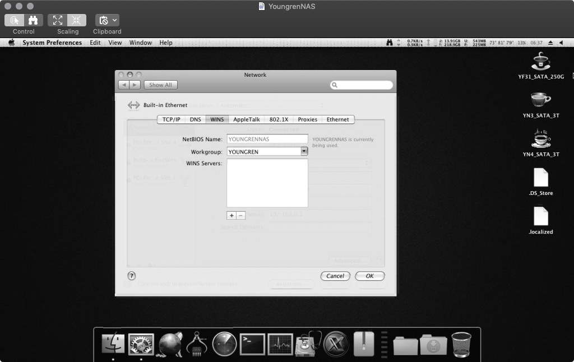Enable fit-to-window scaling with expanding arrows icon
The image size is (574, 362).
click(58, 20)
